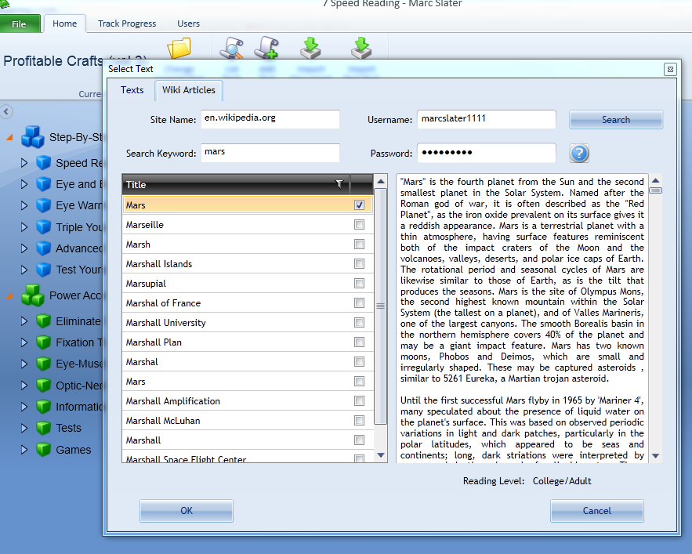Viewport: 692px width, 554px height.
Task: Check the Marseille article checkbox
Action: tap(359, 225)
